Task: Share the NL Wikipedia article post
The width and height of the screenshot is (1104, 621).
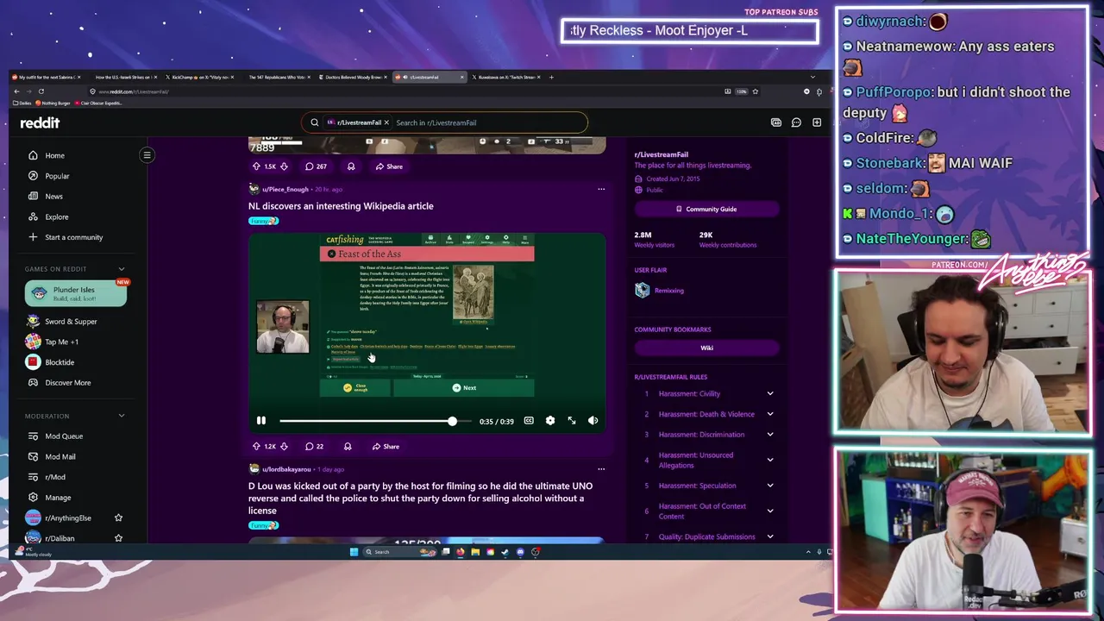Action: coord(386,447)
